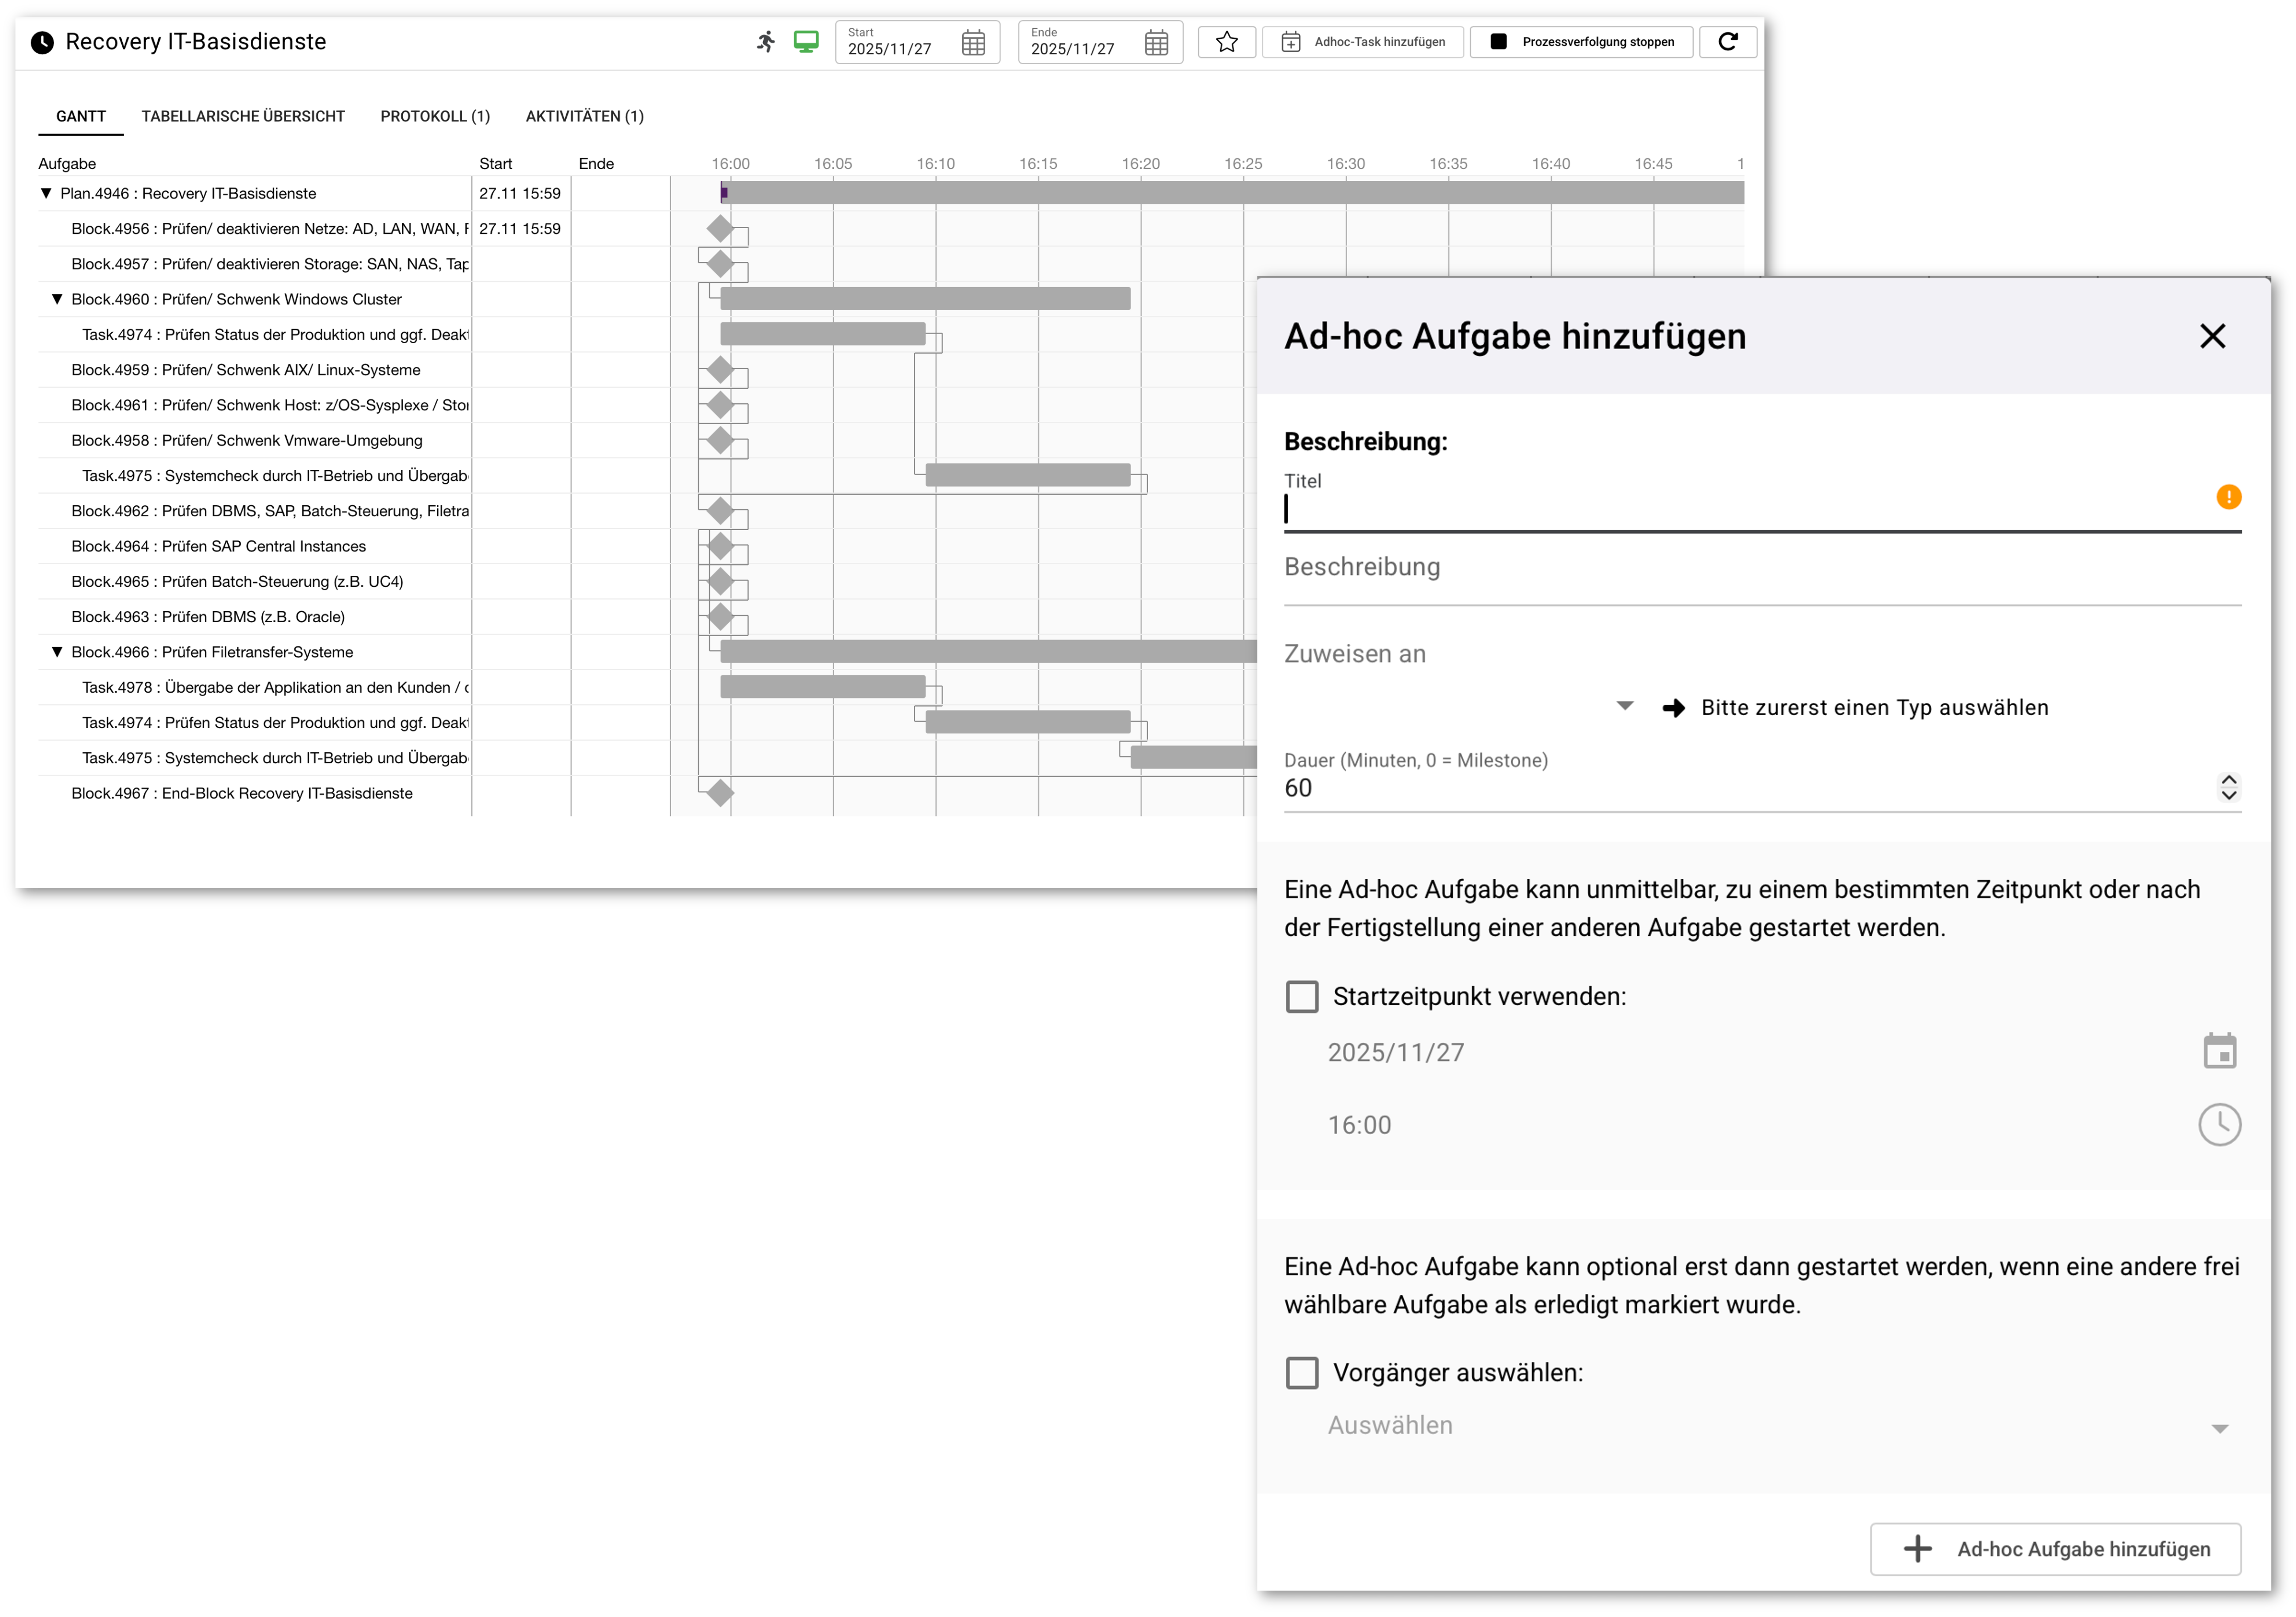The height and width of the screenshot is (1617, 2296).
Task: Check the Vorgänger auswählen checkbox
Action: tap(1302, 1373)
